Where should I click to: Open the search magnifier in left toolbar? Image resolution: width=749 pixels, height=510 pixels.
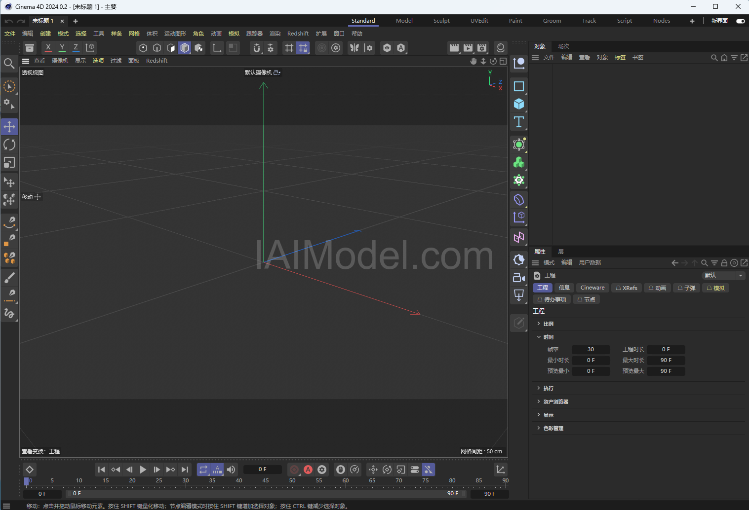click(9, 63)
